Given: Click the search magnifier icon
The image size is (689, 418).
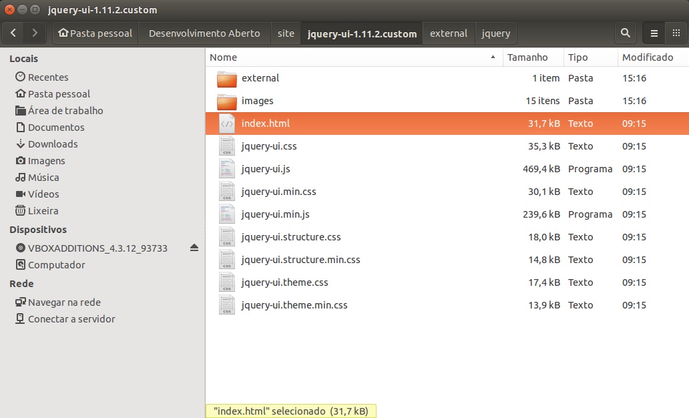Looking at the screenshot, I should click(625, 33).
